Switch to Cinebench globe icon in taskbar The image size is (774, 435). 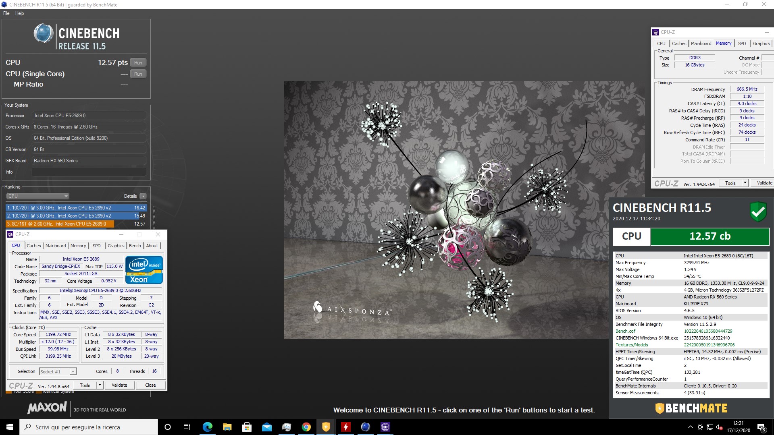pyautogui.click(x=365, y=427)
